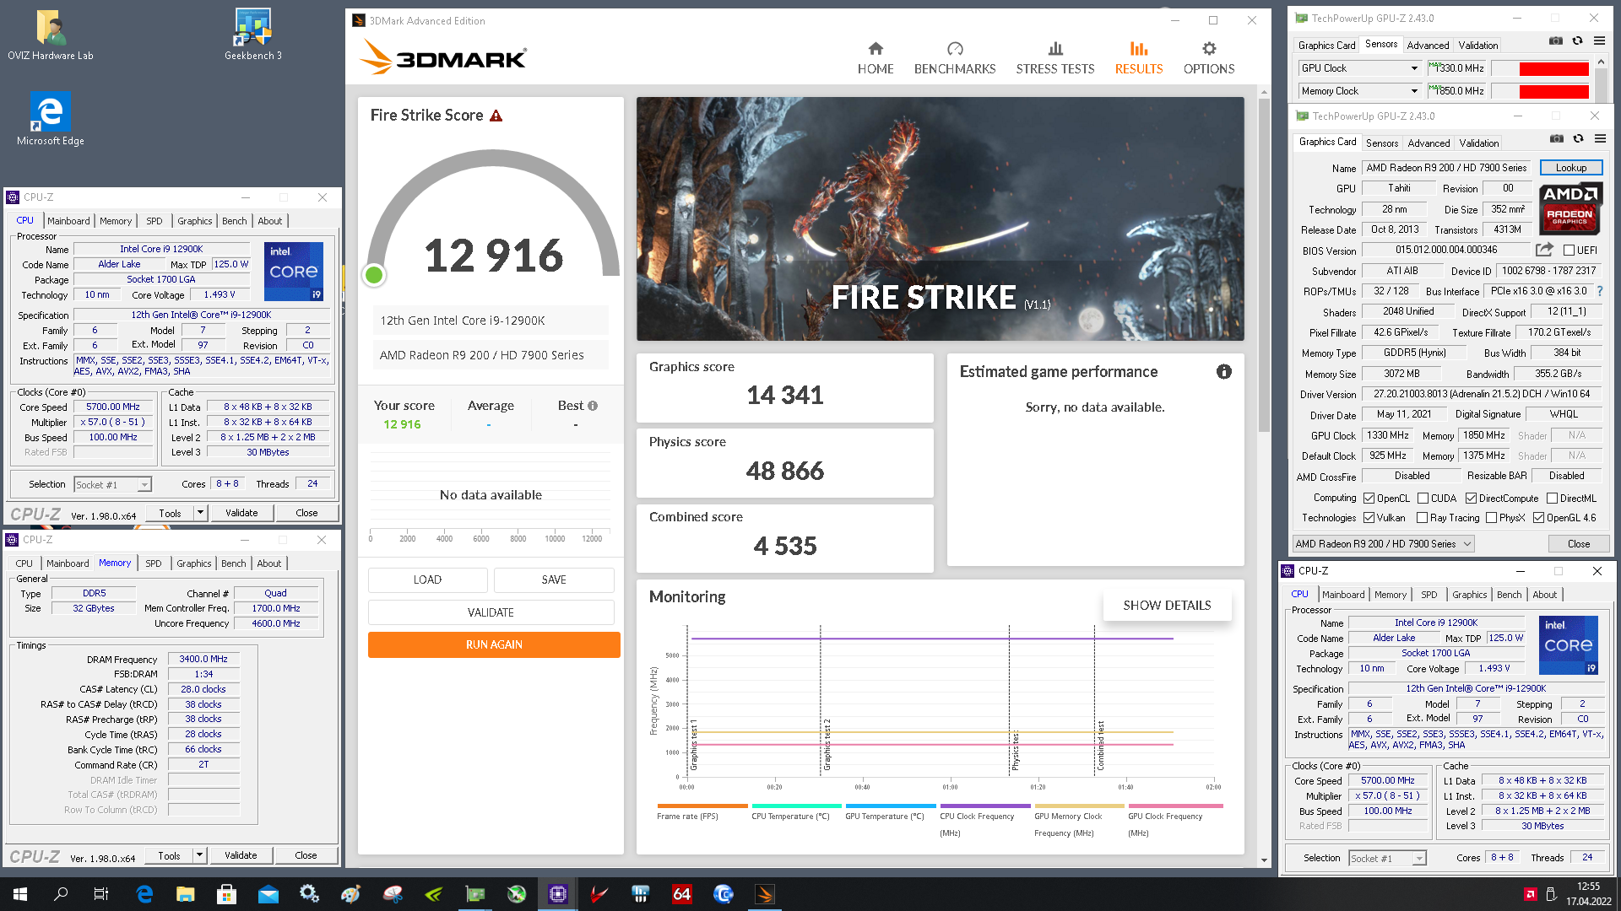Click RUN AGAIN button
This screenshot has width=1621, height=911.
coord(494,644)
